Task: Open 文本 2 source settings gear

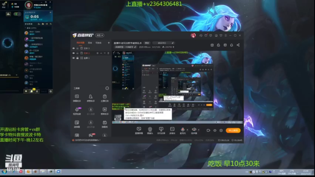Action: (97, 53)
